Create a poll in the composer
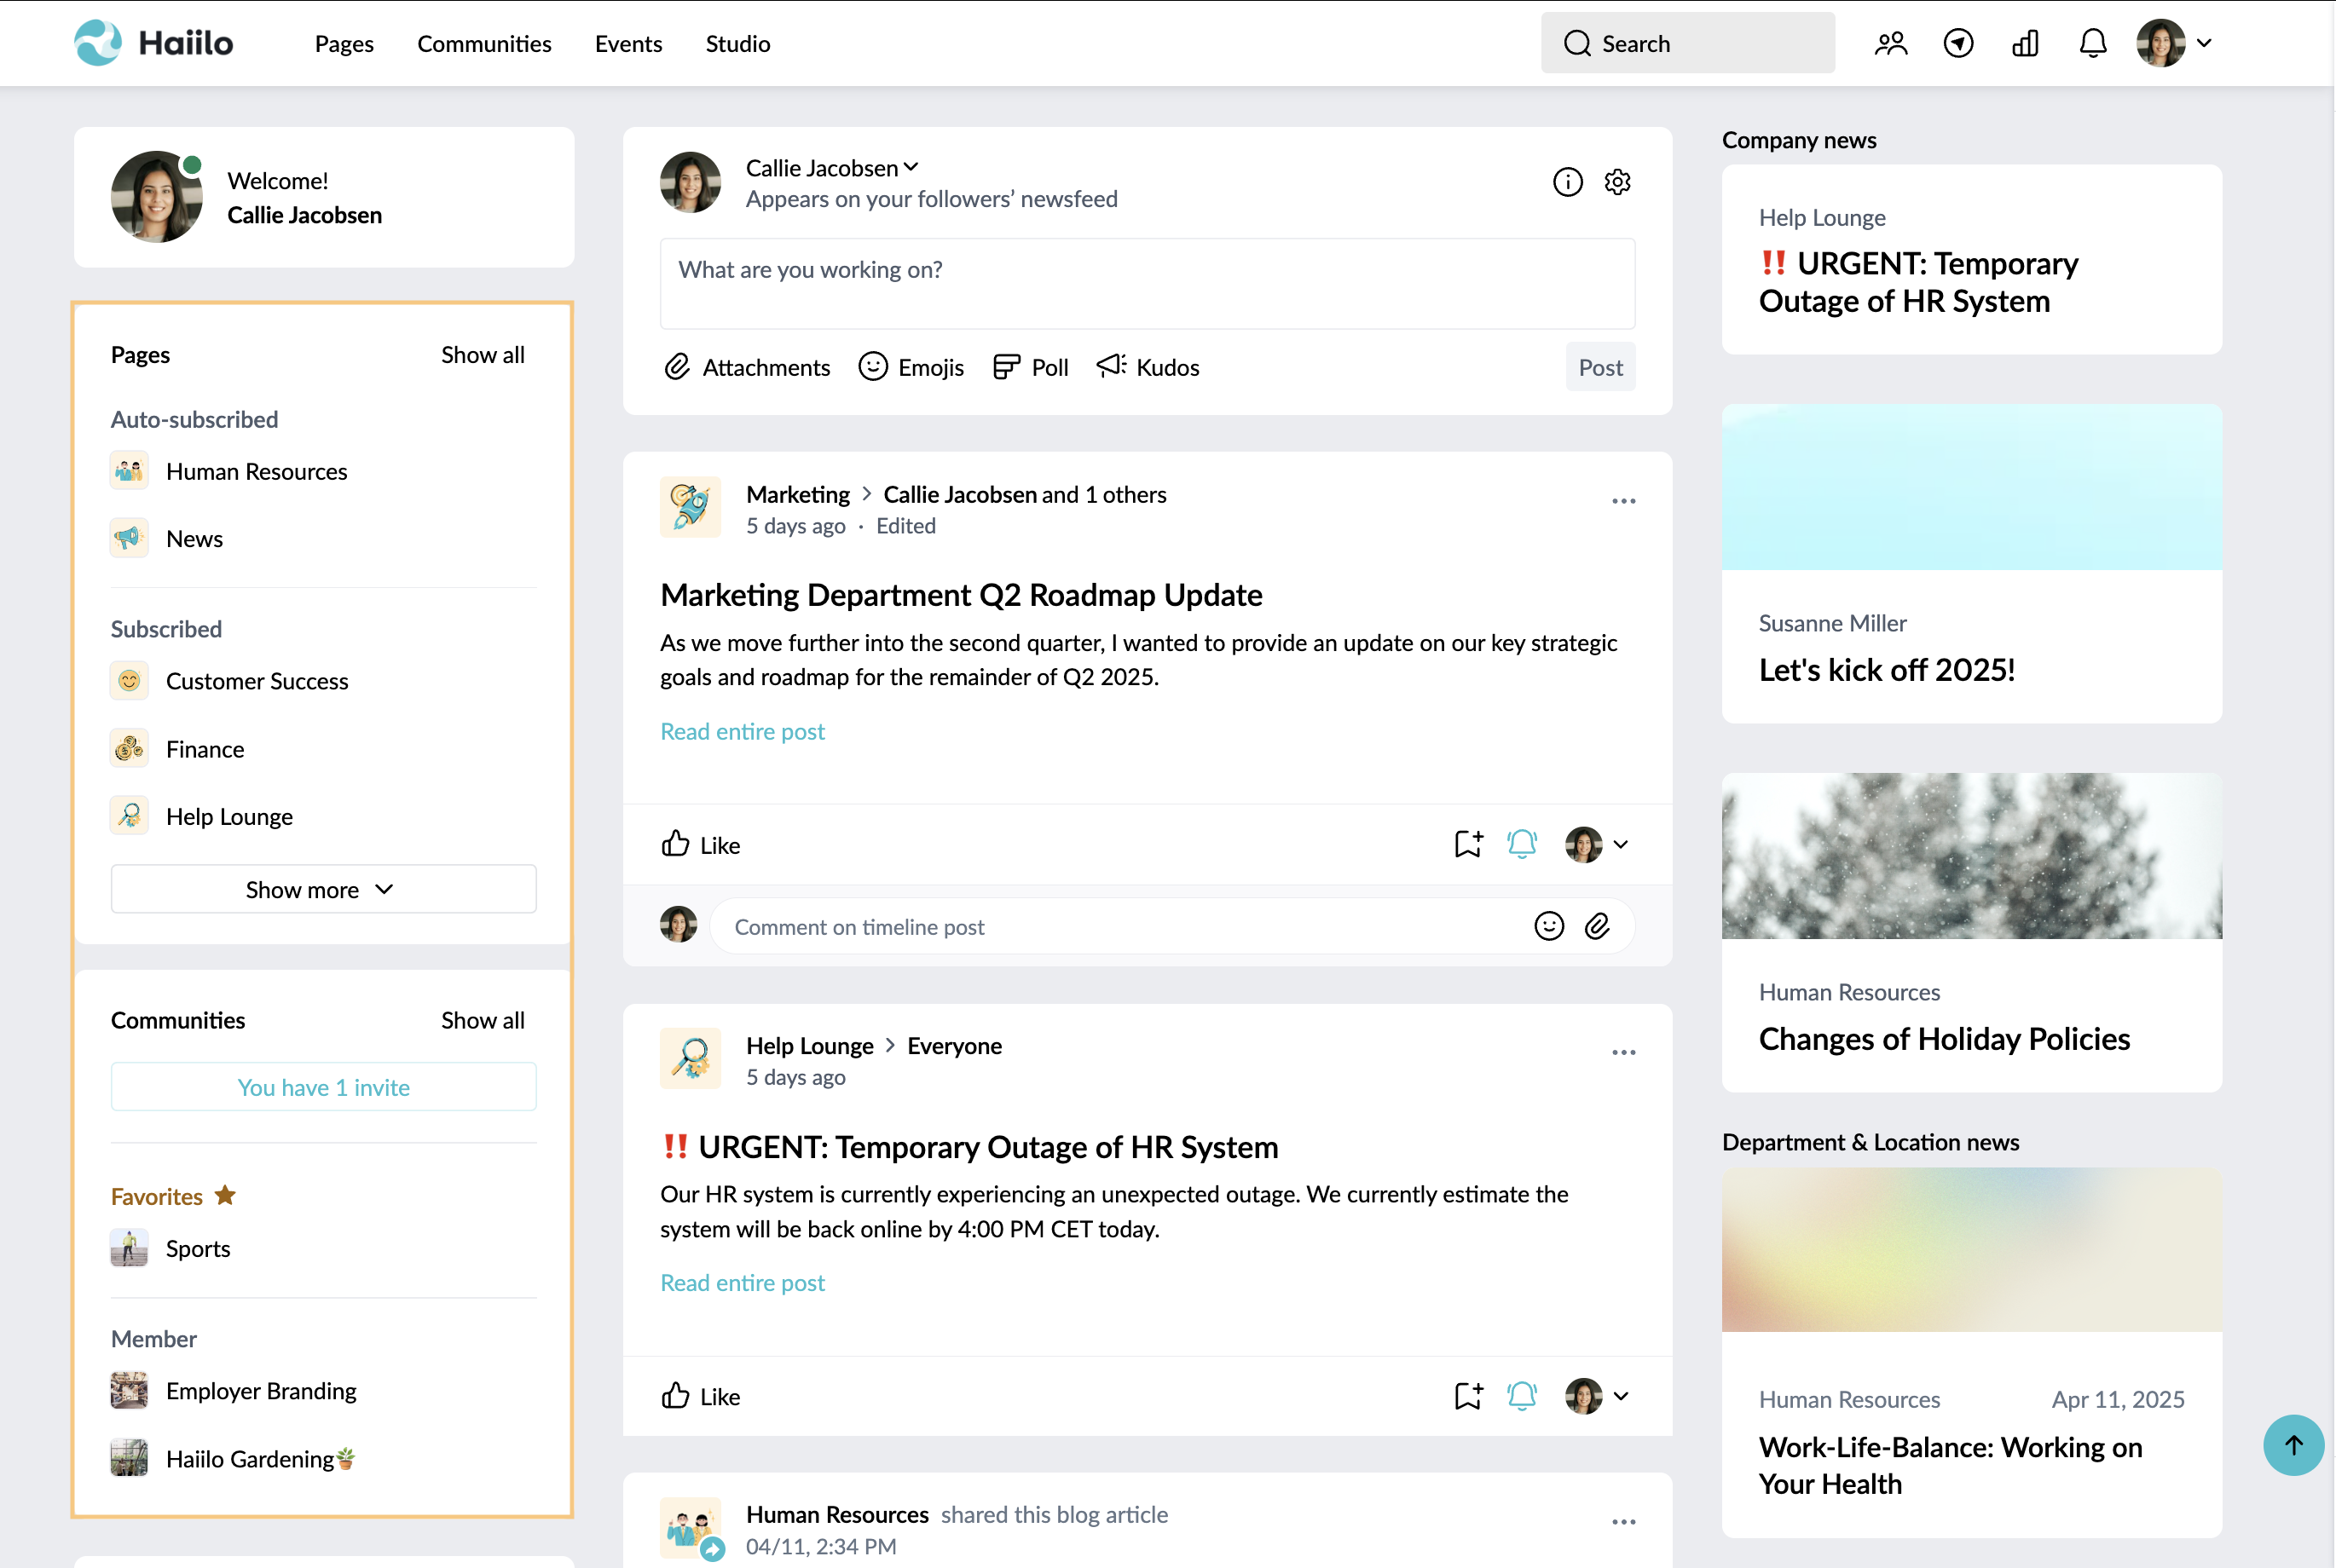Screen dimensions: 2336x1568 1029,367
